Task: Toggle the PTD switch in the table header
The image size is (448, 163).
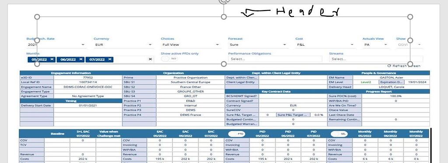Action: click(237, 134)
